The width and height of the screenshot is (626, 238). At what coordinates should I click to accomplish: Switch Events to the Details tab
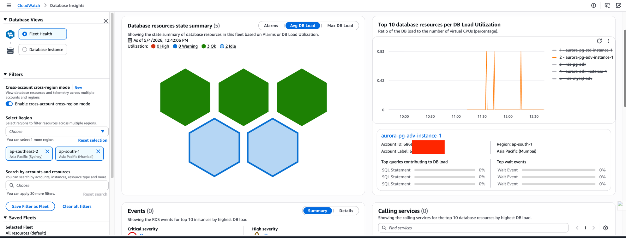346,211
